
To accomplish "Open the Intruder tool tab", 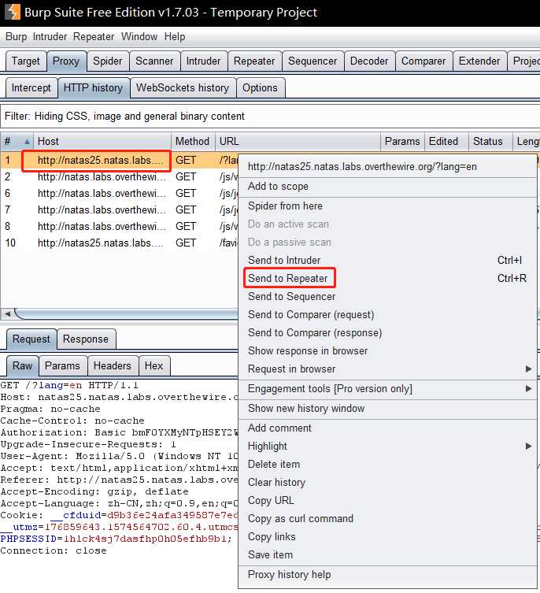I will 203,61.
